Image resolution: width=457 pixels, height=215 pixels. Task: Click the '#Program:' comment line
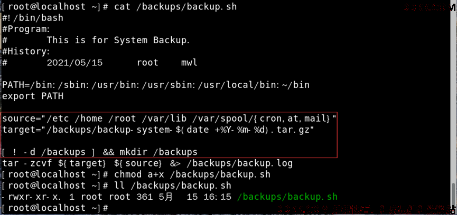click(26, 30)
